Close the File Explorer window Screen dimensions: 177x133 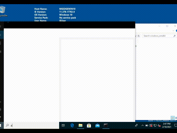coord(175,26)
